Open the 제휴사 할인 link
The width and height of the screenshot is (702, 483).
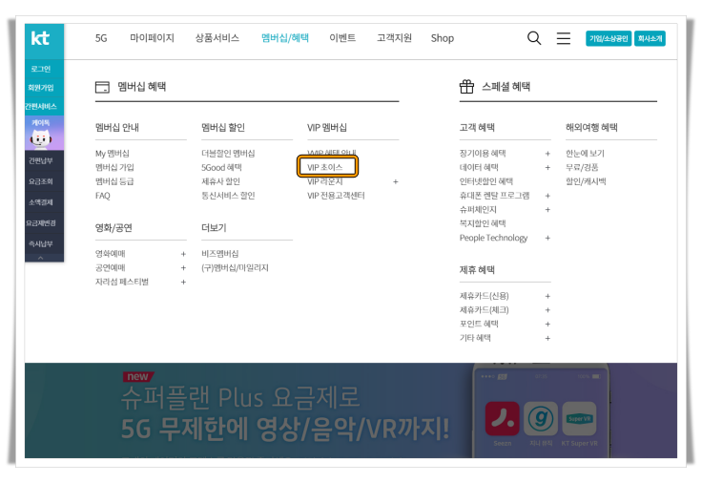(x=220, y=181)
